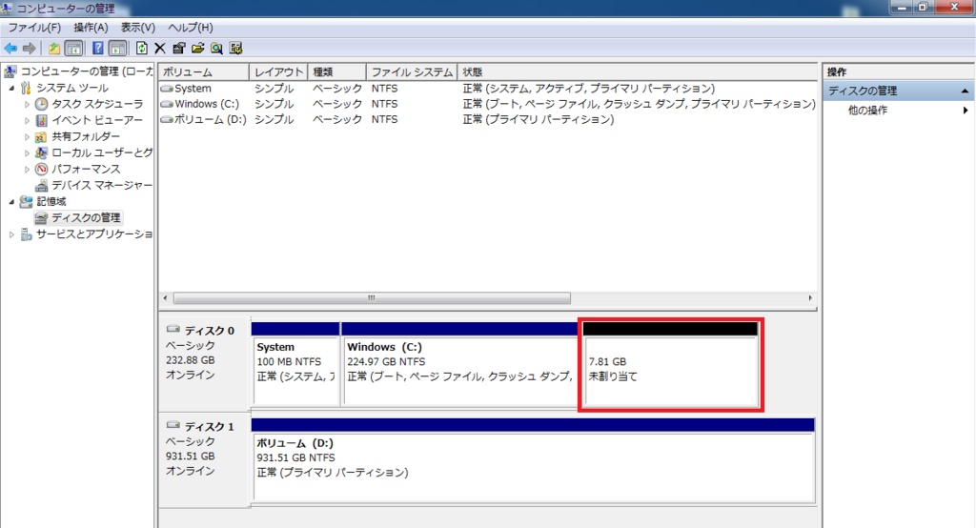
Task: Select ボリューム (D:) 931.51 GB partition
Action: (x=534, y=460)
